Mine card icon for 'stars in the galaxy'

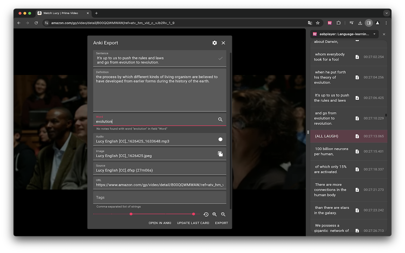357,210
